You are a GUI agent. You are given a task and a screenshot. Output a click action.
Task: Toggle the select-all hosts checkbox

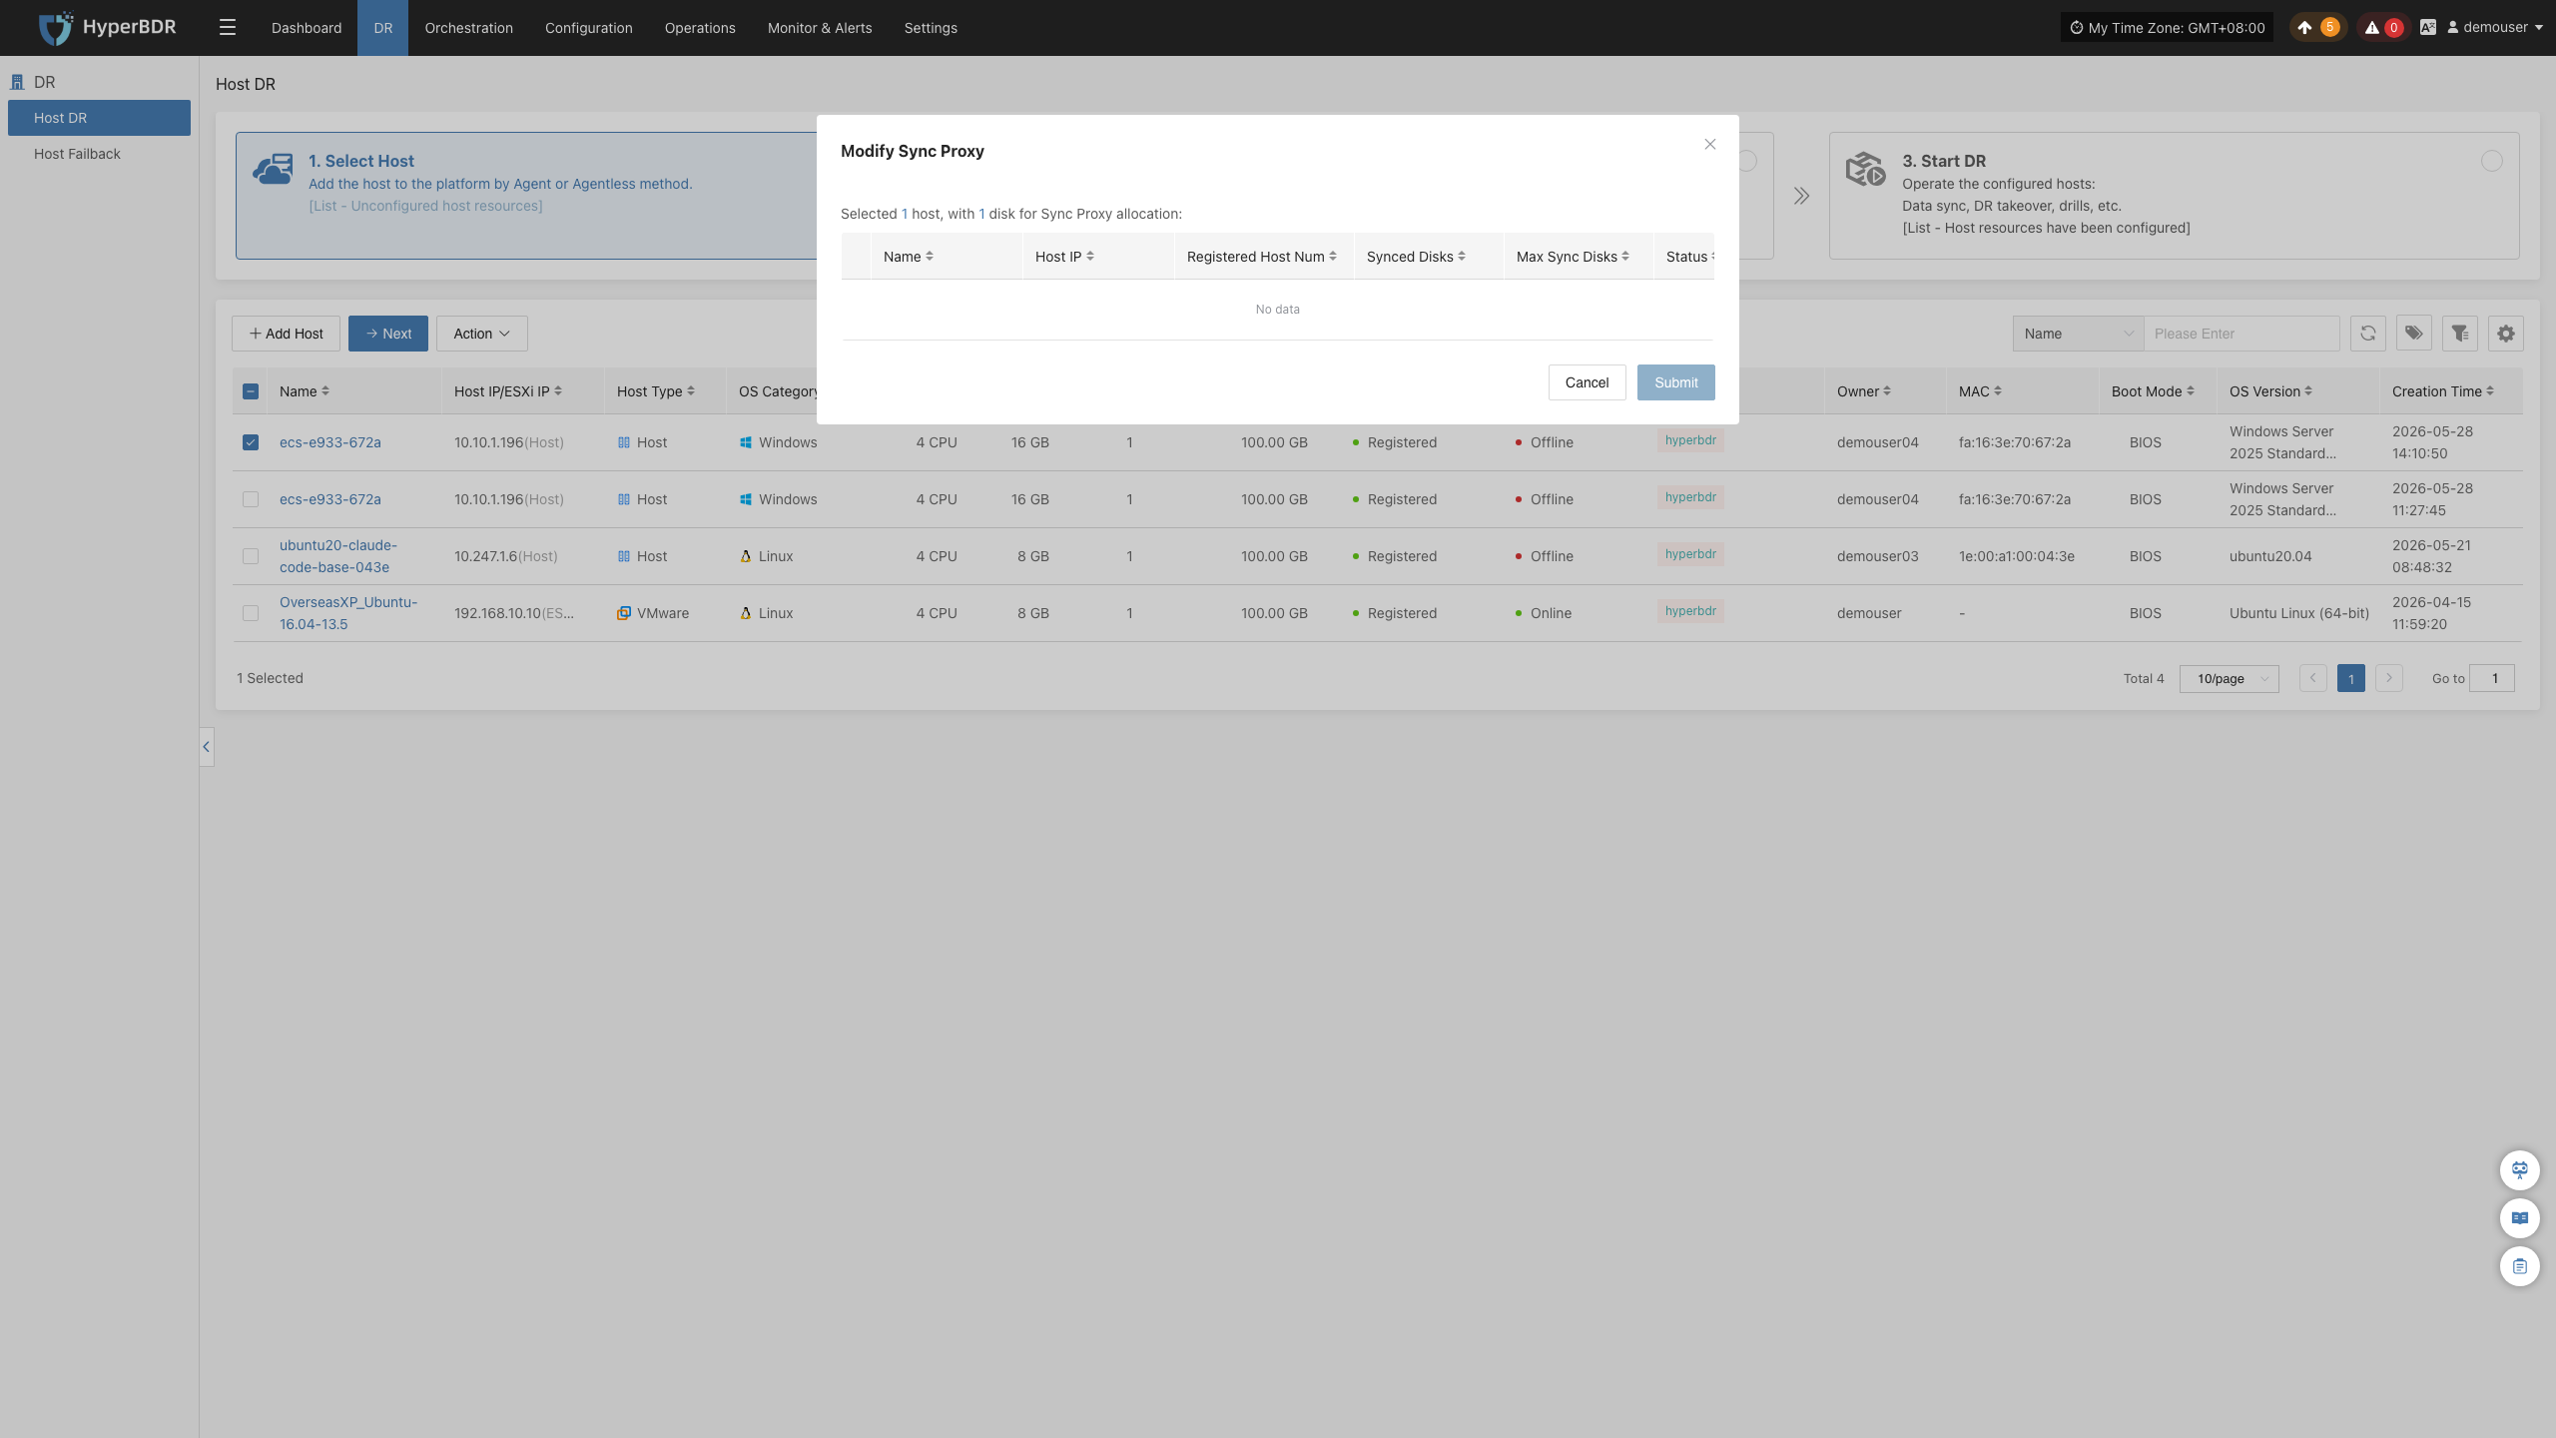coord(251,391)
